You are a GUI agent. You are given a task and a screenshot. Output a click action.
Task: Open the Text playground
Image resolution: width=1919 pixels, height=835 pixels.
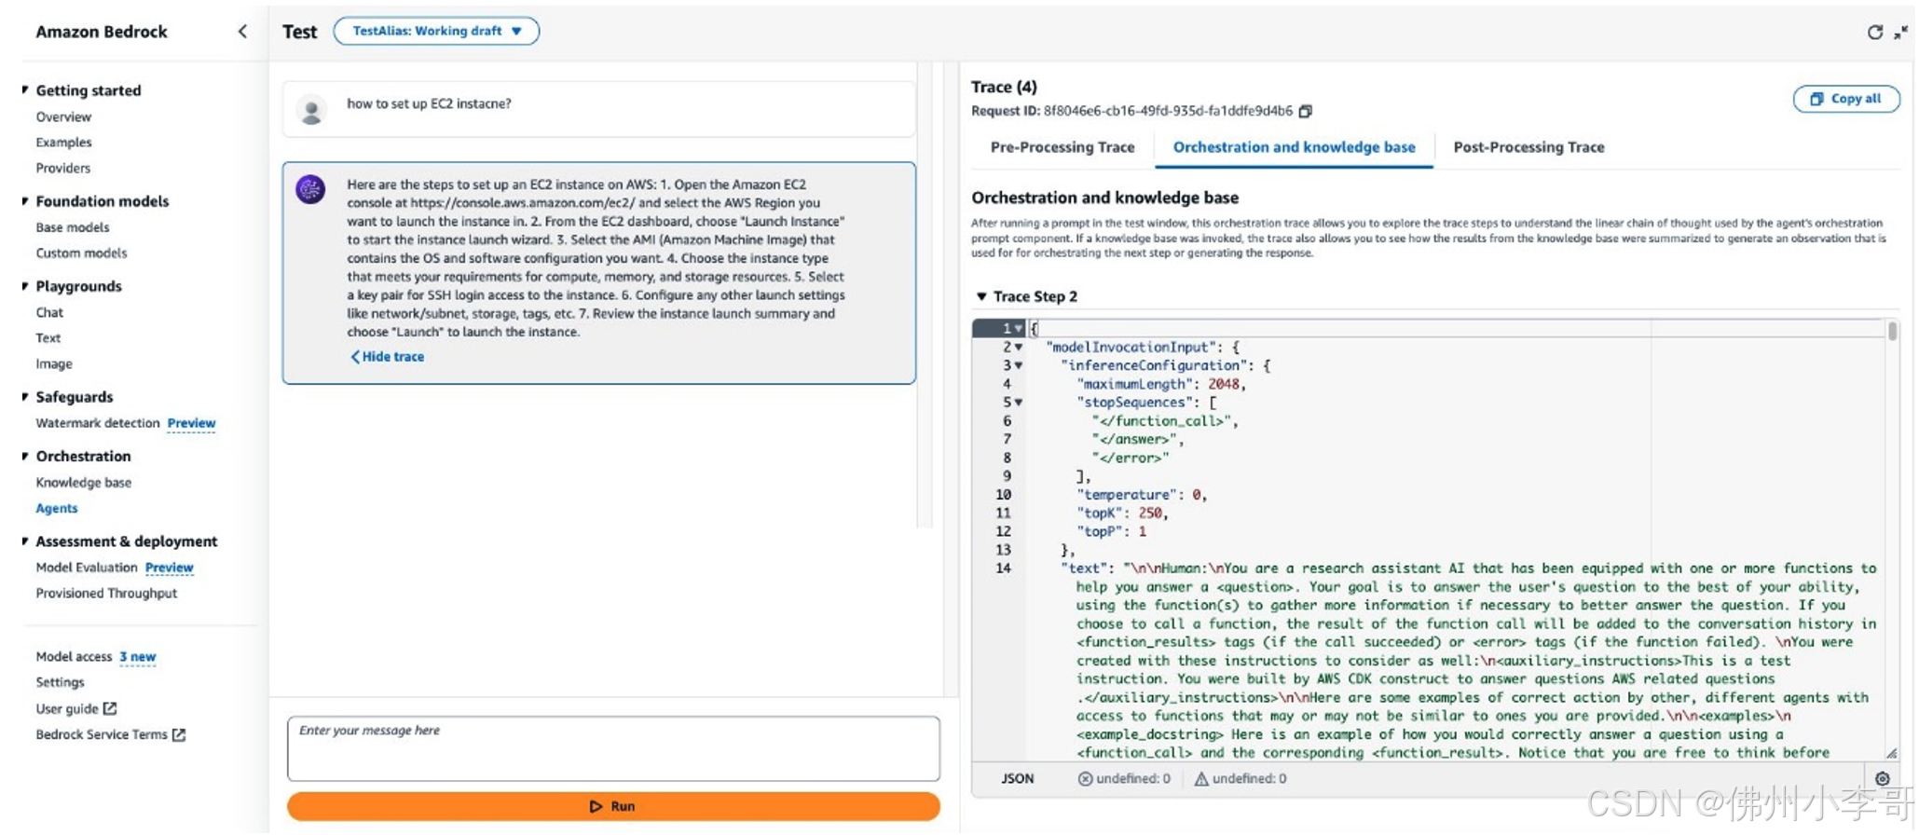point(48,338)
